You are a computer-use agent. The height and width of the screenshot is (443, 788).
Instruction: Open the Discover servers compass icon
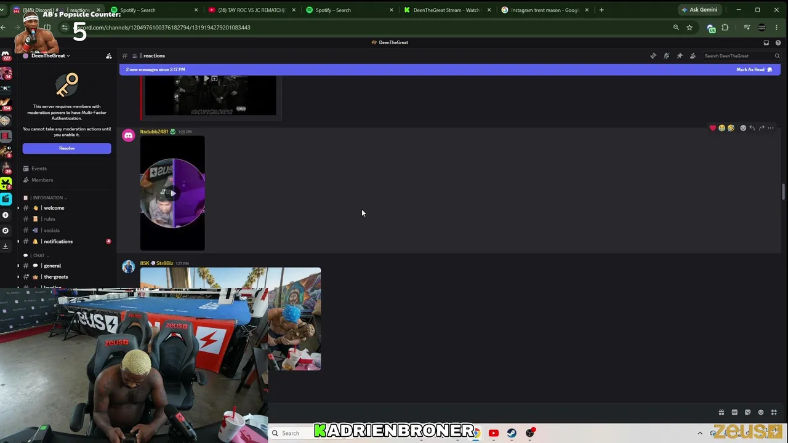coord(6,231)
